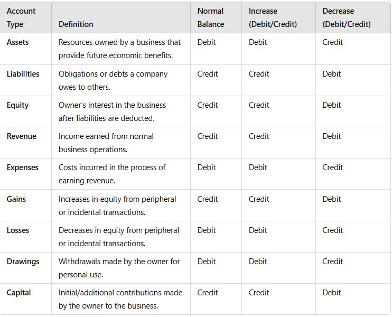This screenshot has height=317, width=392.
Task: Click the Capital row label
Action: point(19,293)
